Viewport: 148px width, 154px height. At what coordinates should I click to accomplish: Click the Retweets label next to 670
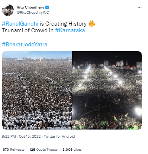[17, 150]
